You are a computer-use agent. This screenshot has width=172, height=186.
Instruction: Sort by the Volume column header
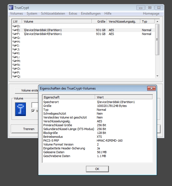pos(57,21)
